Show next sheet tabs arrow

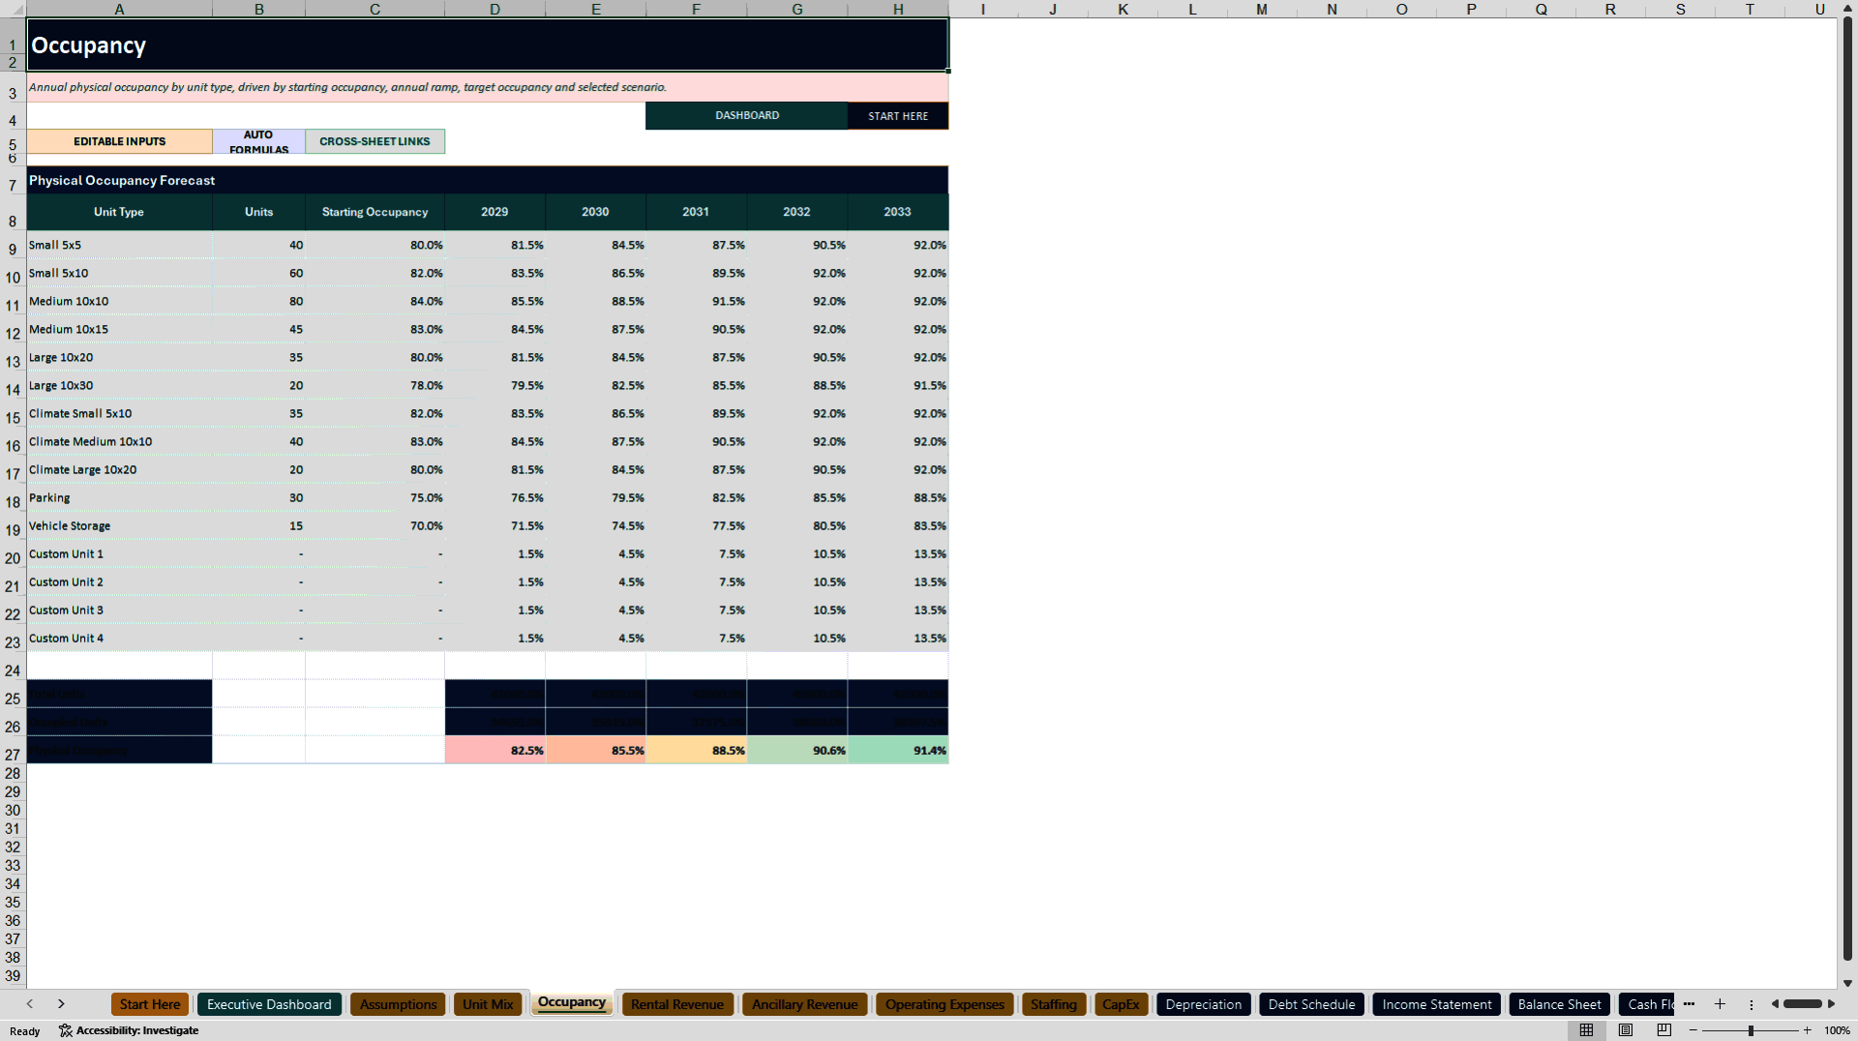(x=61, y=1004)
